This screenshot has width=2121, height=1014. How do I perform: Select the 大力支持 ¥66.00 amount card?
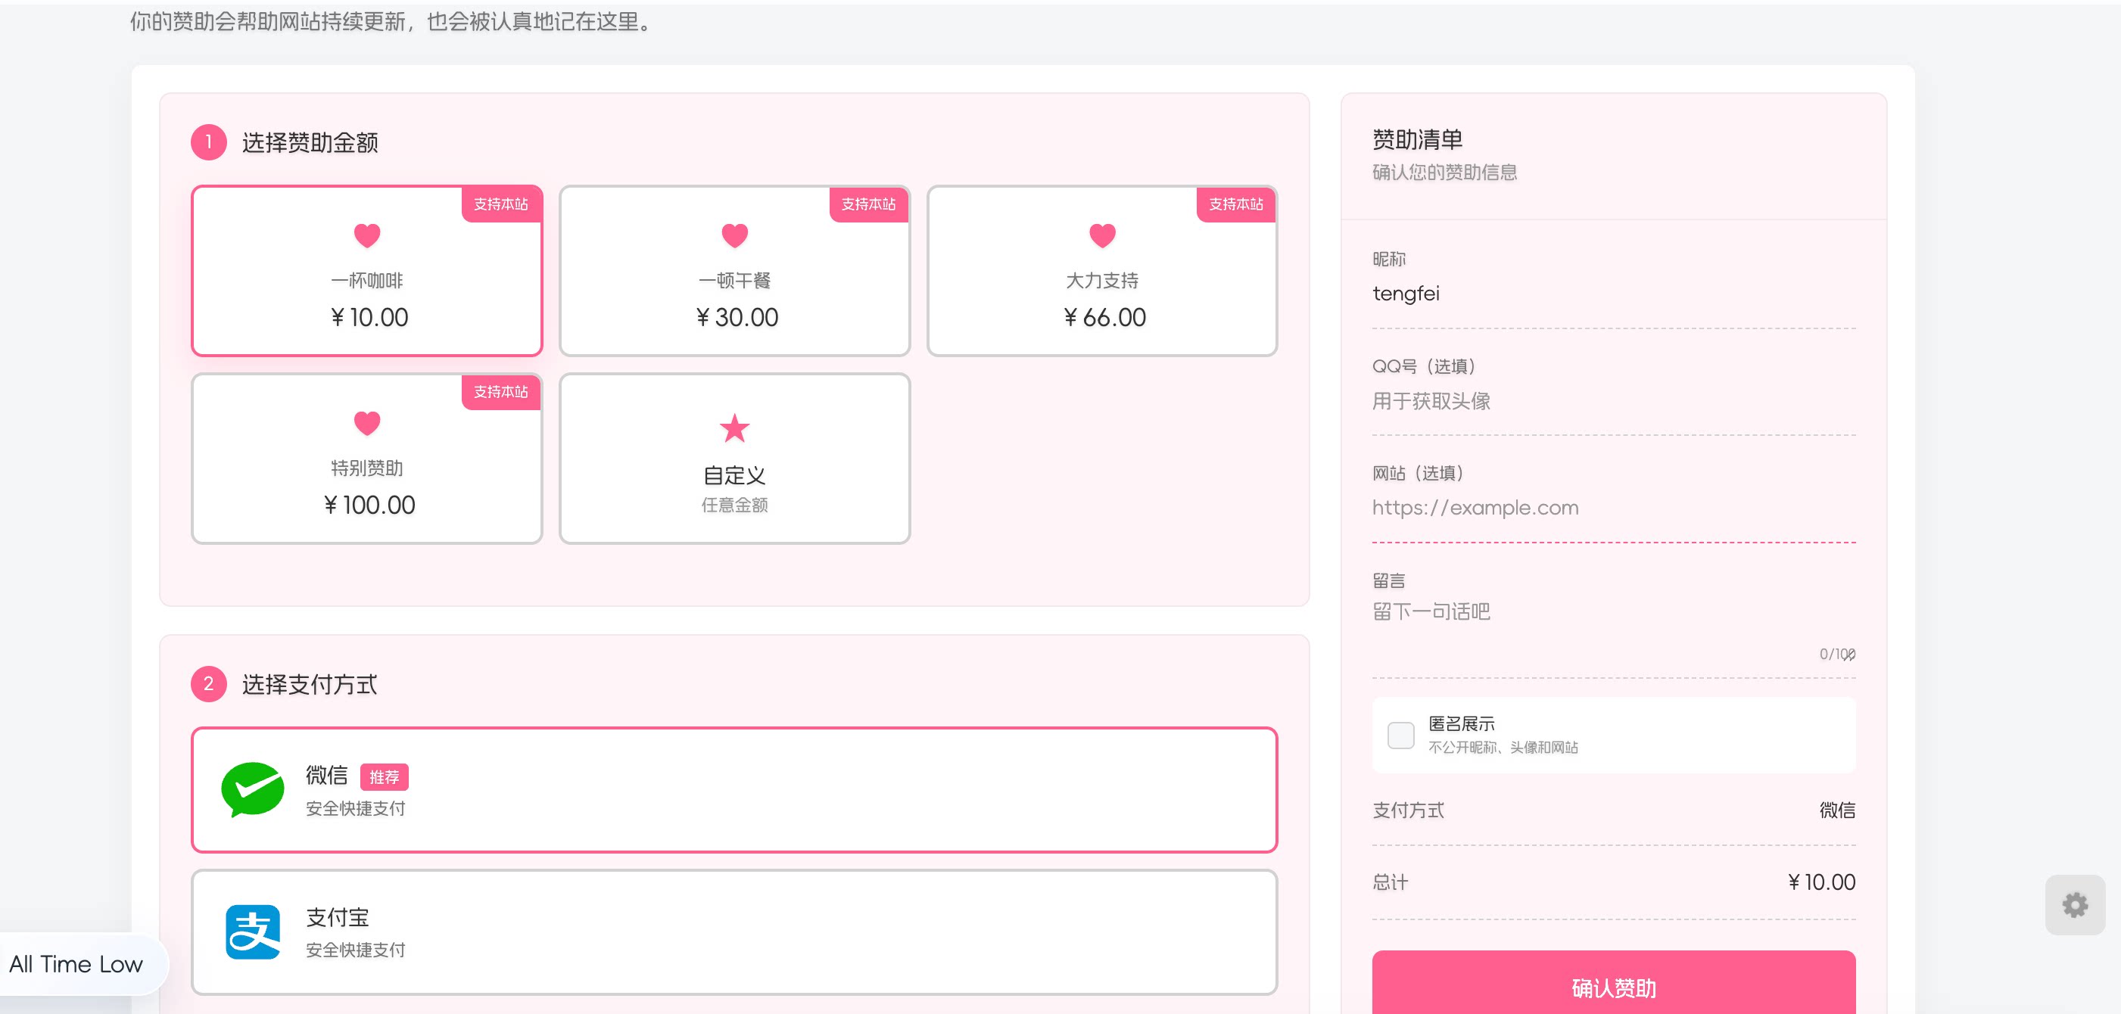1101,271
